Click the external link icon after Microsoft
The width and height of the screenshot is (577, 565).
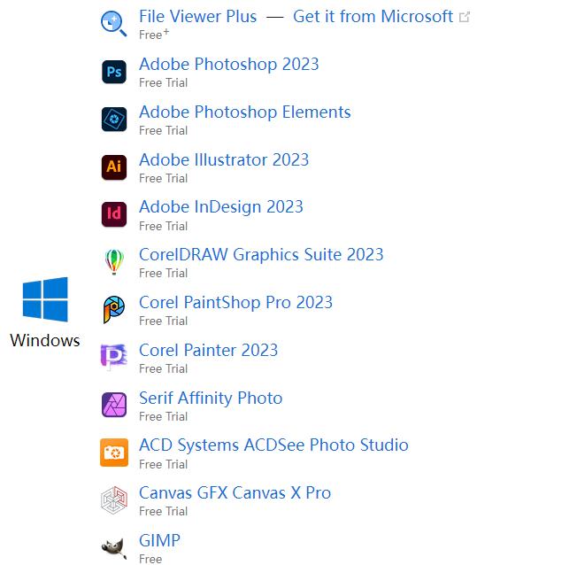pyautogui.click(x=465, y=17)
